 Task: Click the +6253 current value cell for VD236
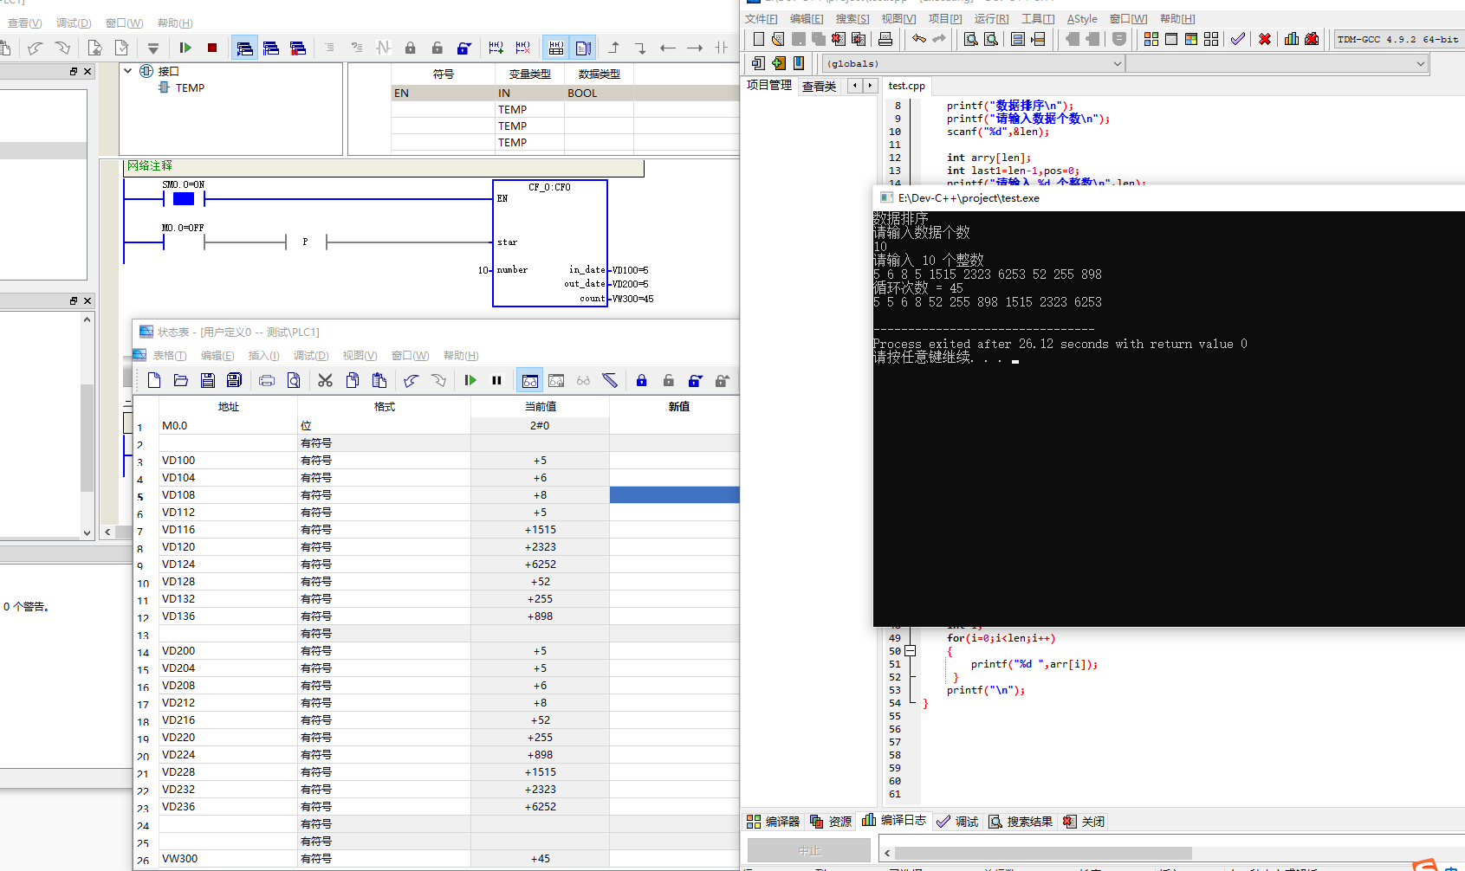pyautogui.click(x=540, y=806)
